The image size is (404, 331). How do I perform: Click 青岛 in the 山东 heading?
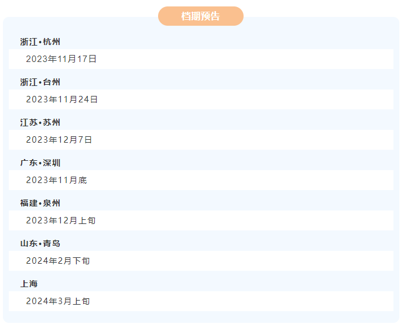point(52,244)
